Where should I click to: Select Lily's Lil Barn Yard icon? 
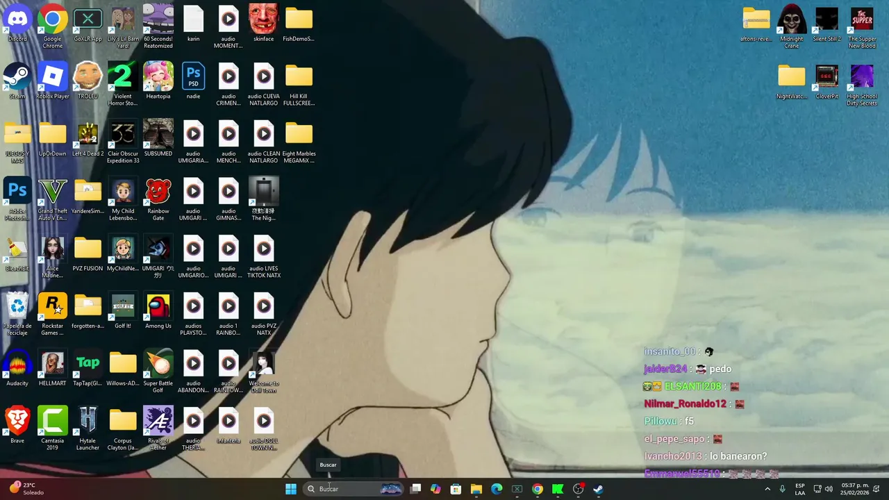point(123,26)
